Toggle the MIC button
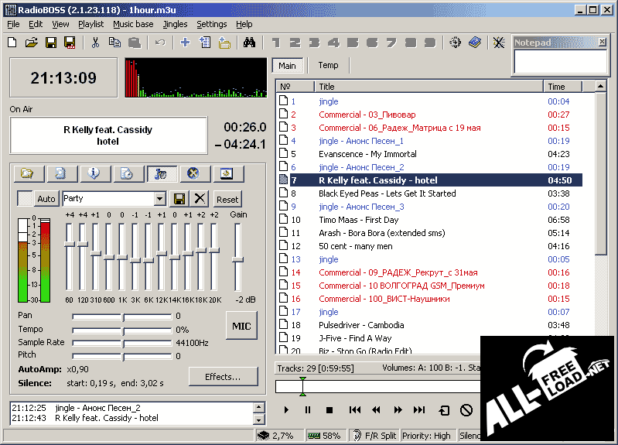Screen dimensions: 618x445 coord(241,326)
